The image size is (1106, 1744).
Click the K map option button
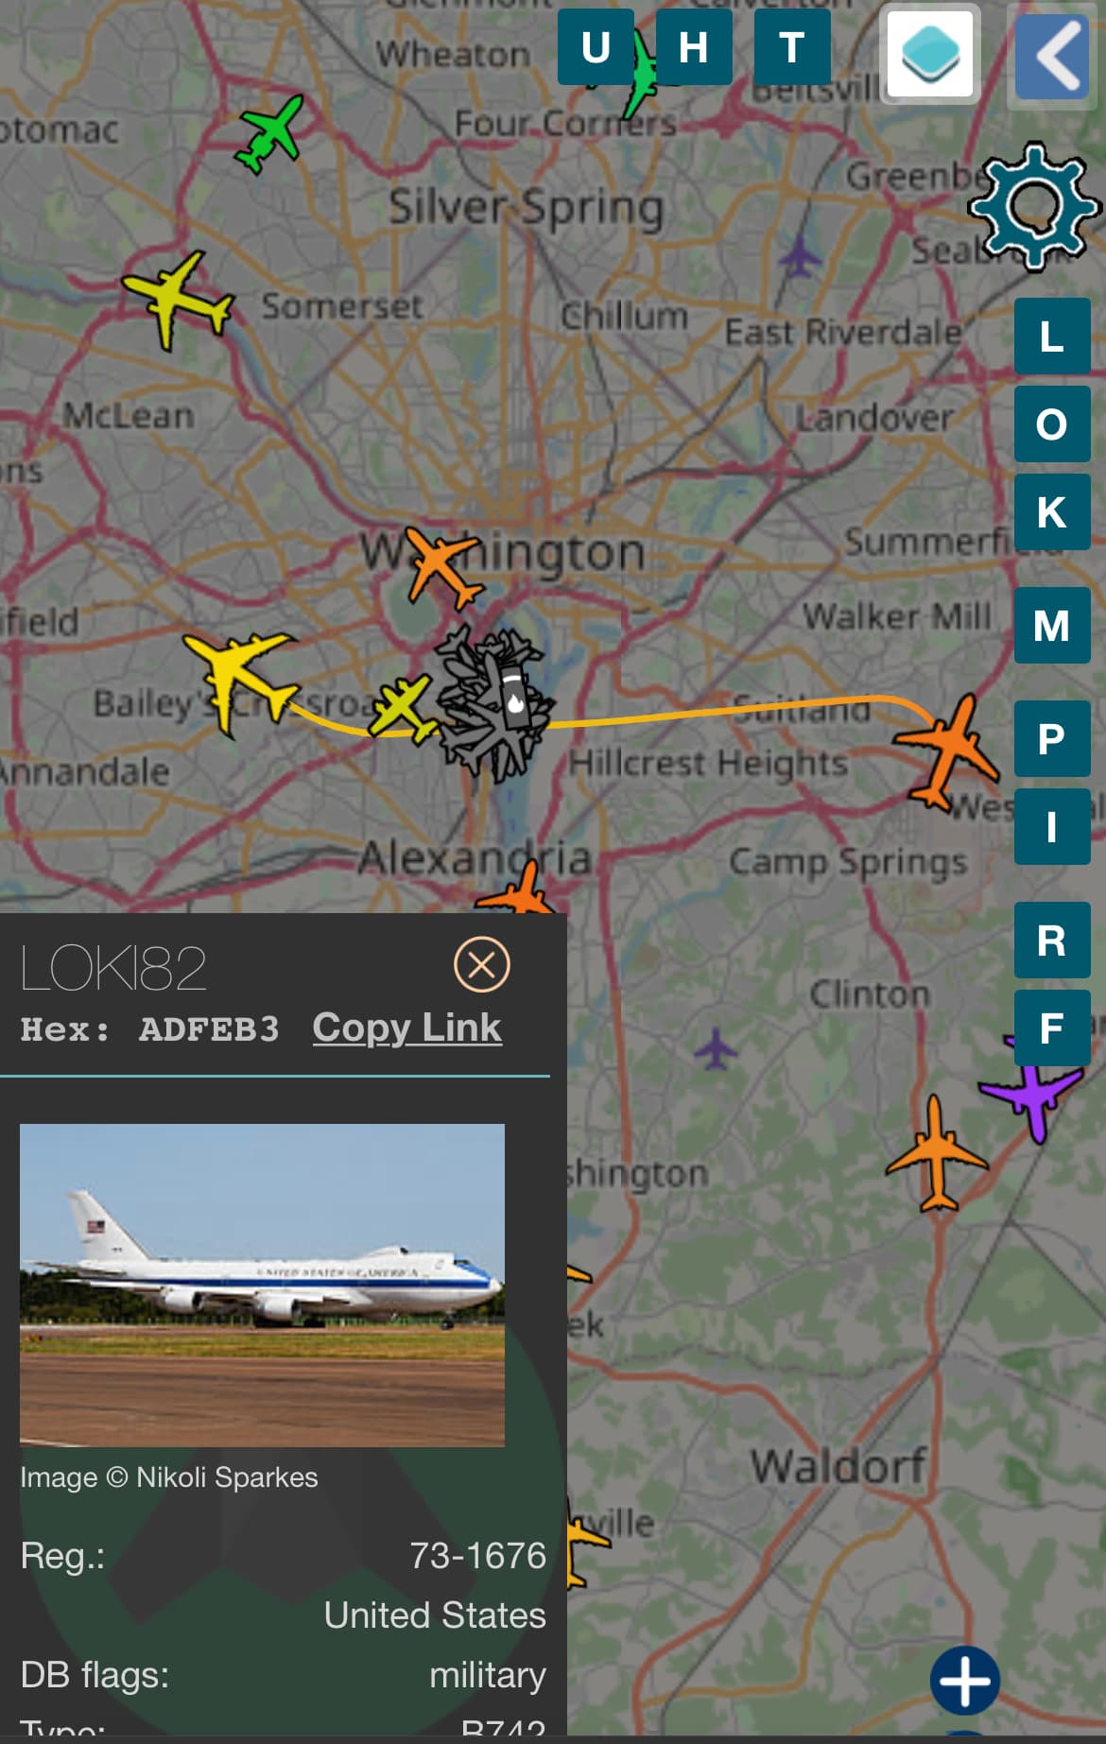tap(1052, 512)
